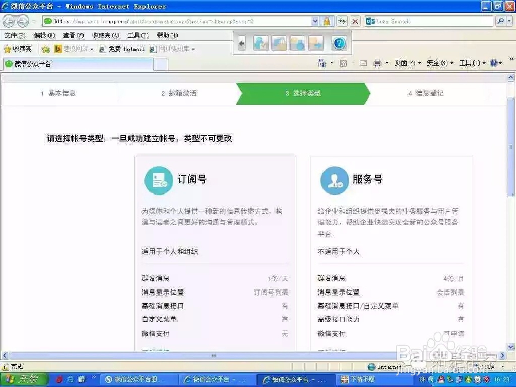Click first floating toolbar user icon

tap(261, 43)
